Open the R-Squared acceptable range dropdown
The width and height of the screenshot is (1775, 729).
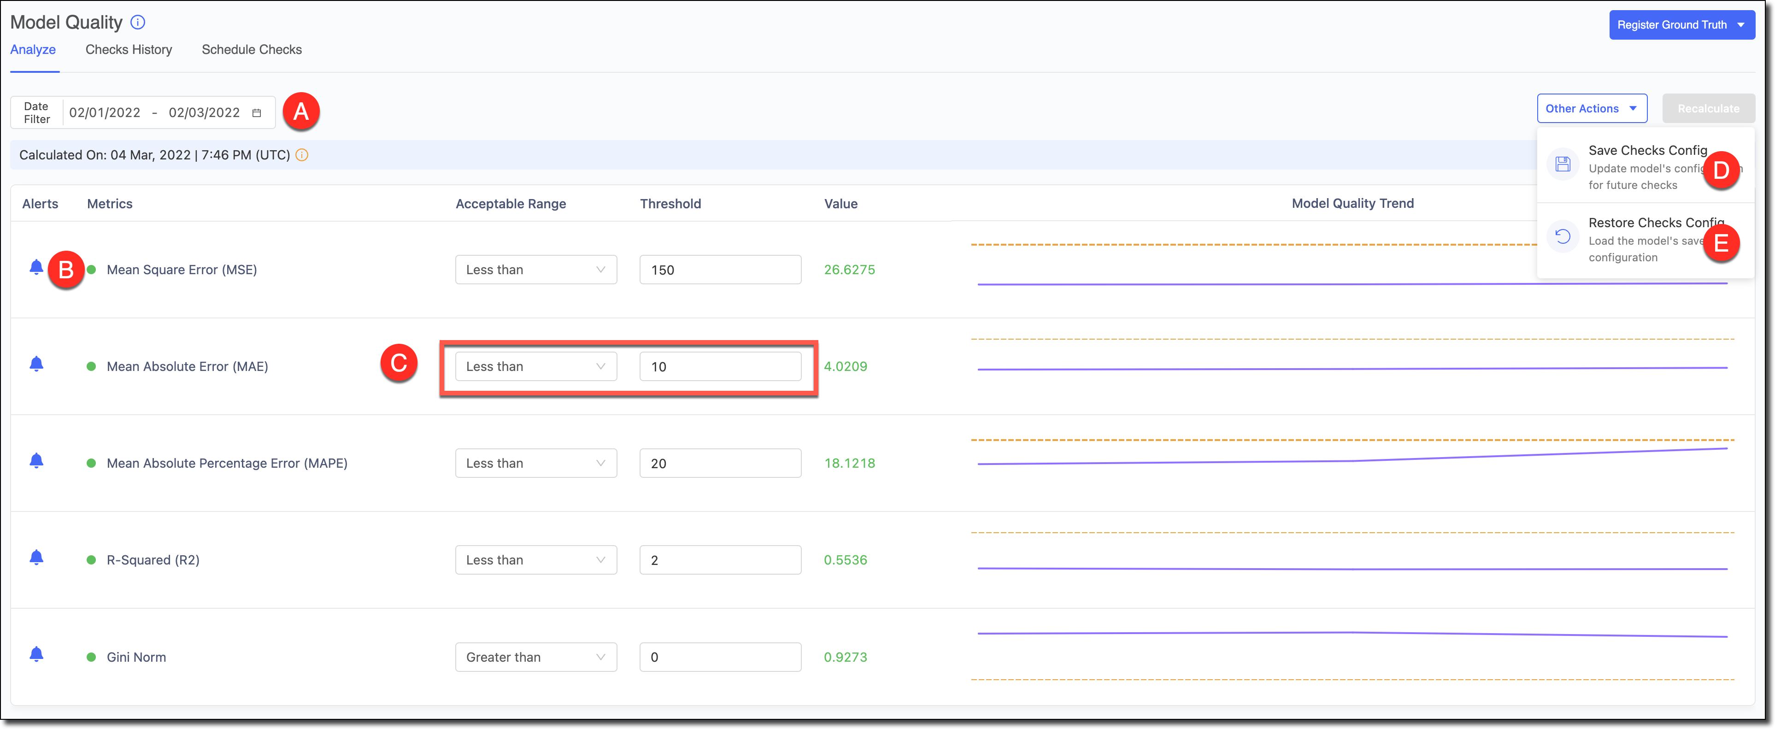tap(536, 560)
